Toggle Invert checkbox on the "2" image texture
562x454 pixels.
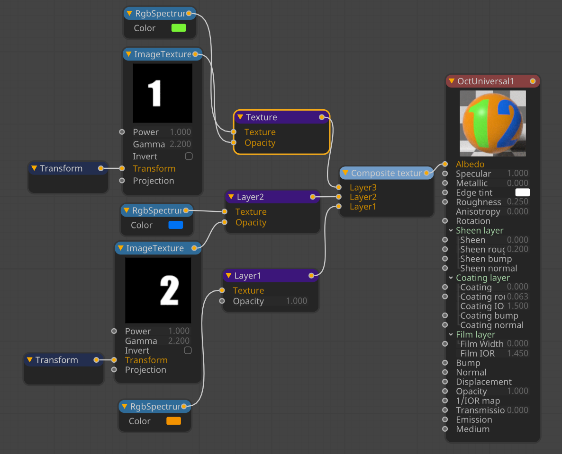(x=188, y=350)
